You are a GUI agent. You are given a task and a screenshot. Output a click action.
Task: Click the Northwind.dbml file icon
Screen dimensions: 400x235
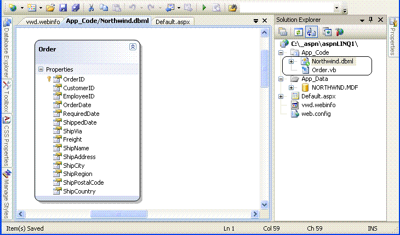pyautogui.click(x=305, y=61)
